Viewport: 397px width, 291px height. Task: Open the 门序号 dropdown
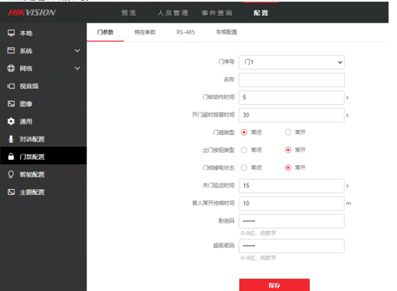tap(291, 62)
